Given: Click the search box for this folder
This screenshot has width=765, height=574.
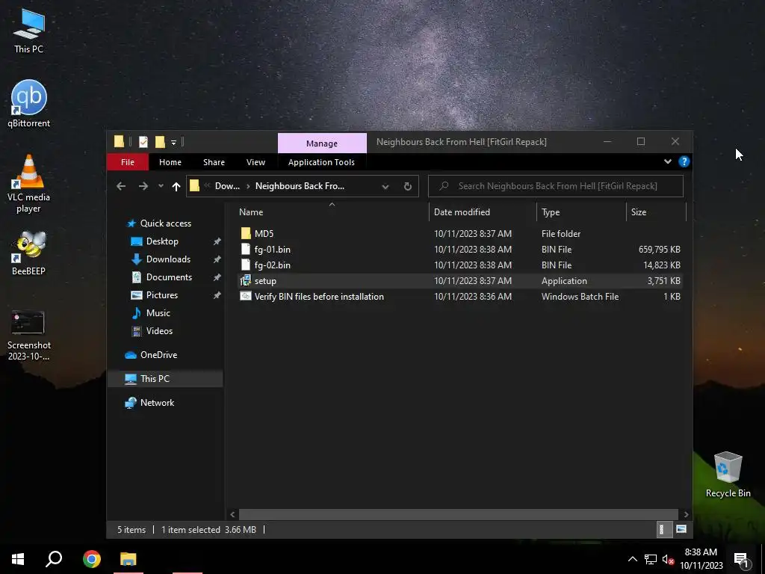Looking at the screenshot, I should coord(556,186).
